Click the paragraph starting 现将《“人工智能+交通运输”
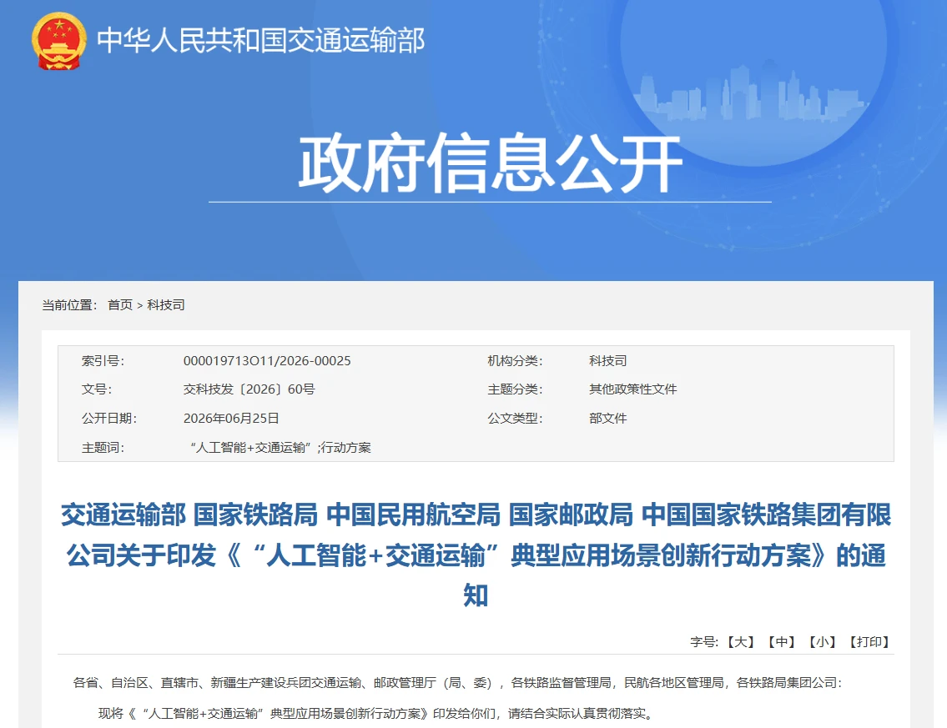The width and height of the screenshot is (947, 728). pyautogui.click(x=375, y=714)
